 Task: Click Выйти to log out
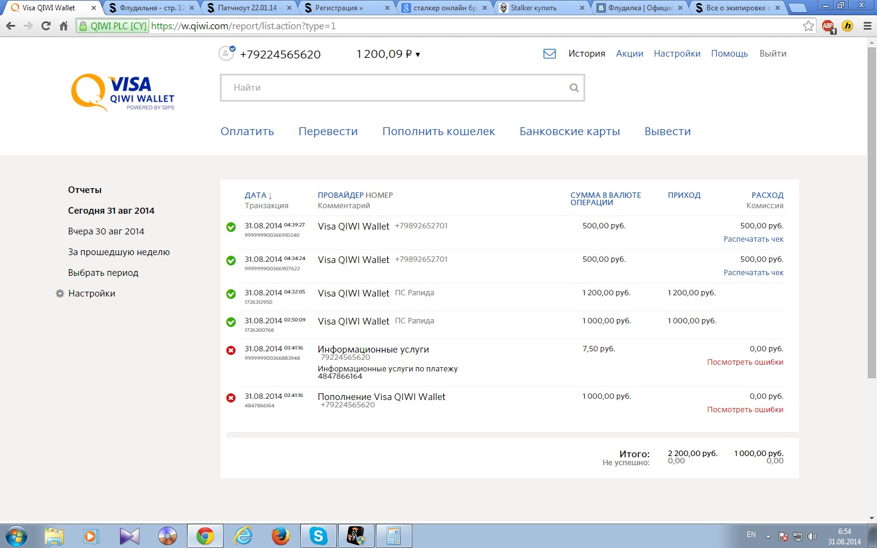coord(773,54)
